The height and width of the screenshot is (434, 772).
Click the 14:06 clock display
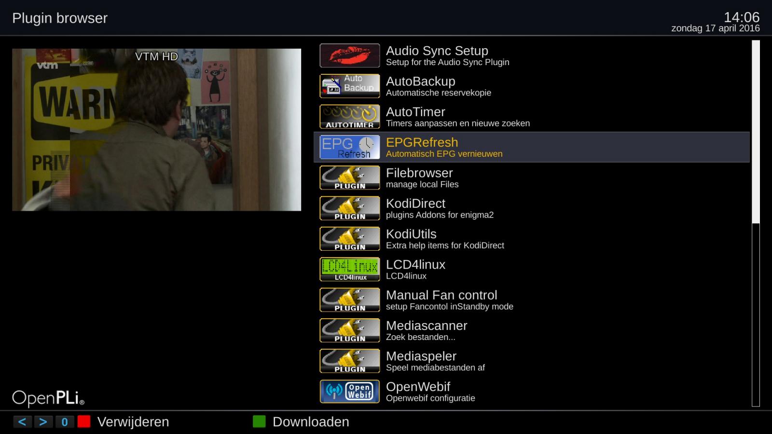pyautogui.click(x=742, y=17)
